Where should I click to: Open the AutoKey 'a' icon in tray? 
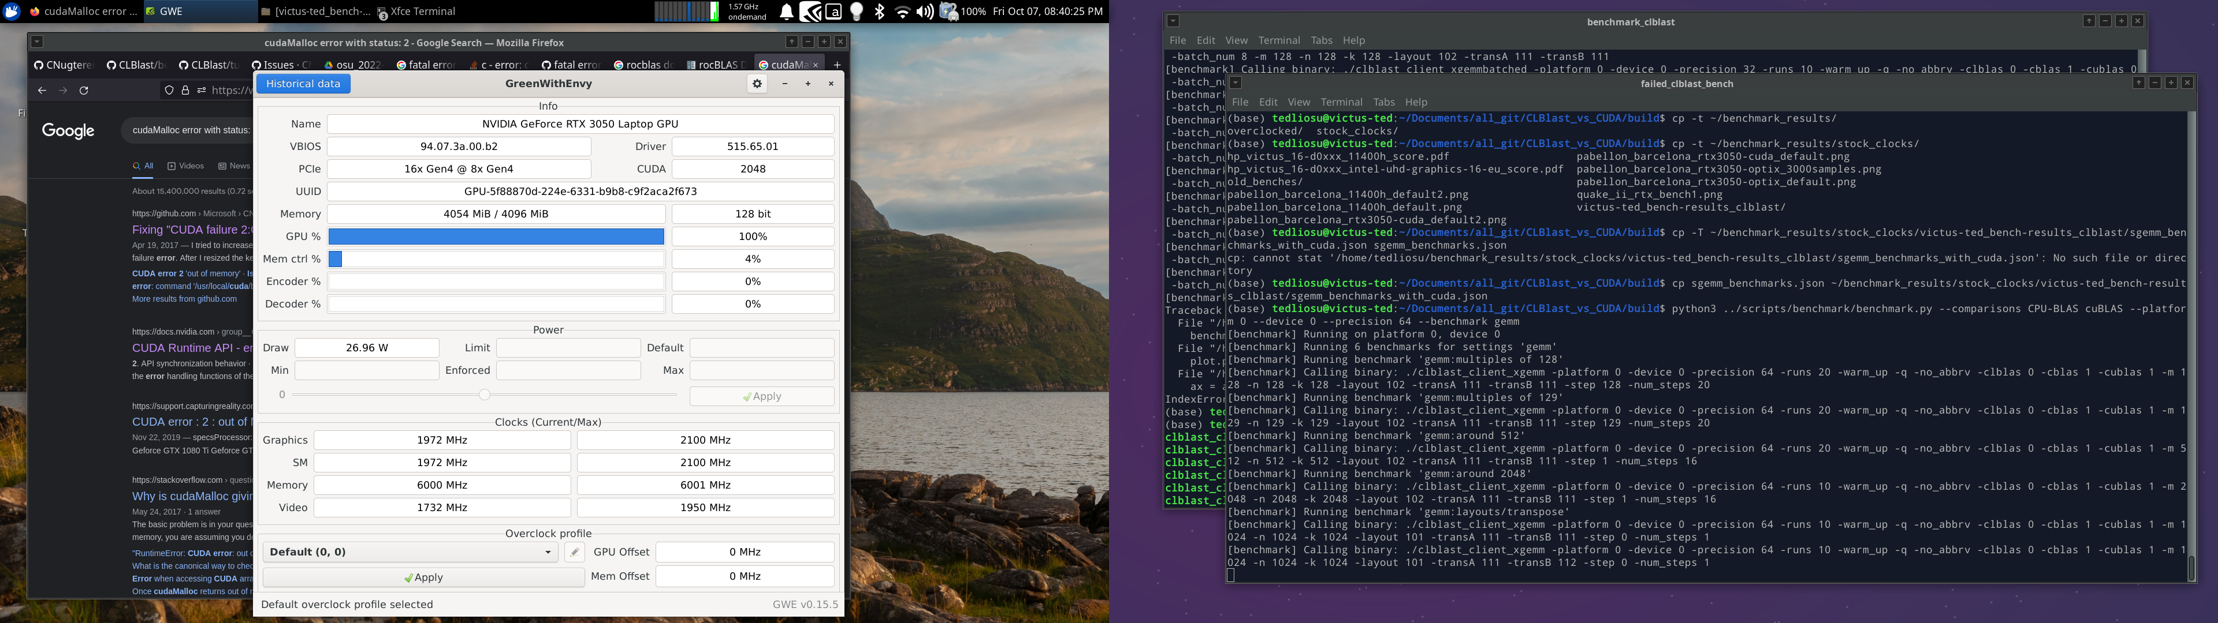tap(833, 11)
